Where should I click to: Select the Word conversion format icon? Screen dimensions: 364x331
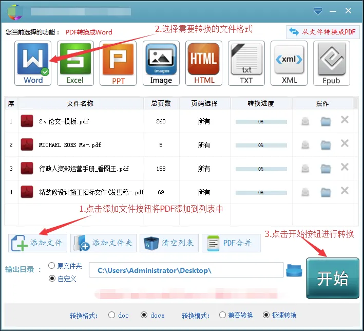click(x=33, y=63)
